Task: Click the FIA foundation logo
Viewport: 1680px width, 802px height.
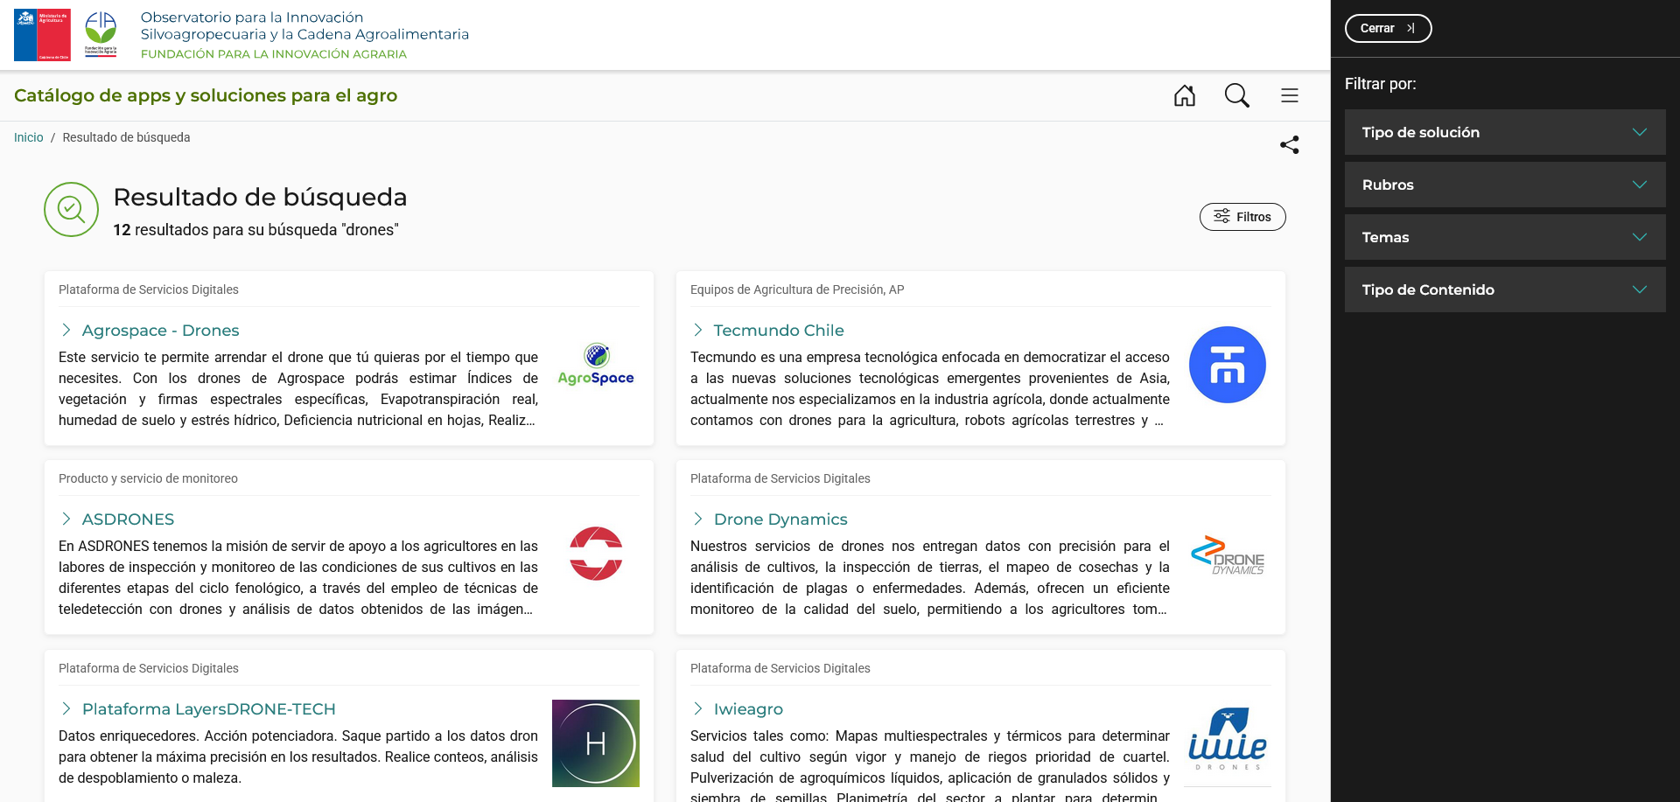Action: coord(101,35)
